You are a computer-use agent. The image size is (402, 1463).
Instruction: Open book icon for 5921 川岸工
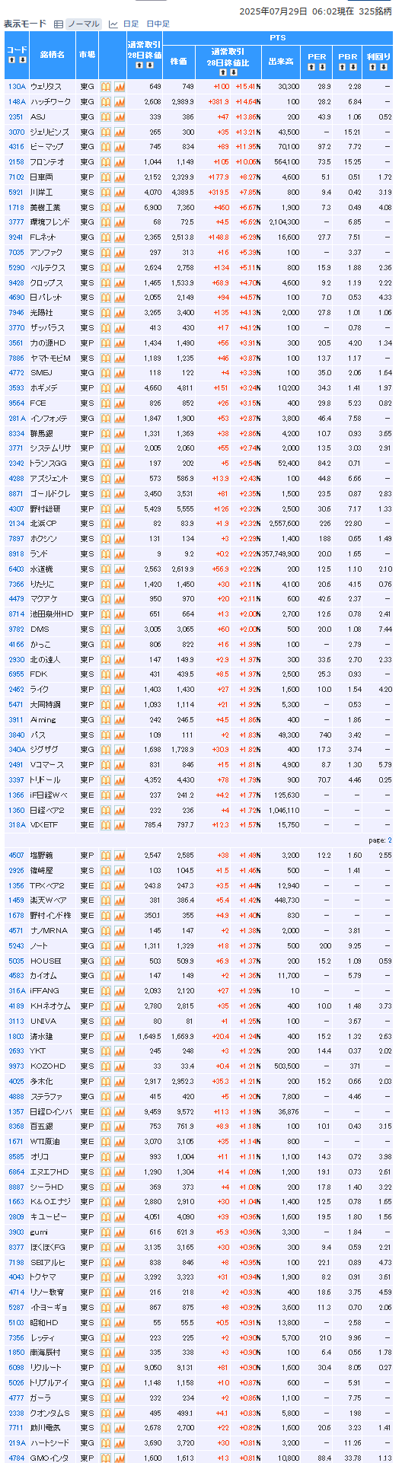pyautogui.click(x=106, y=192)
